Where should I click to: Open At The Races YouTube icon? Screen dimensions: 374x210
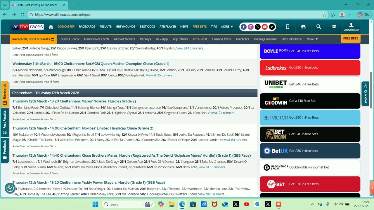click(x=265, y=27)
